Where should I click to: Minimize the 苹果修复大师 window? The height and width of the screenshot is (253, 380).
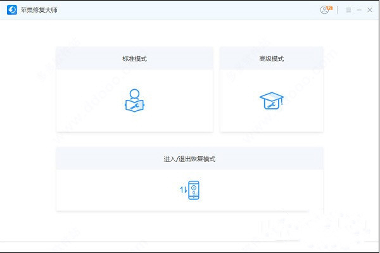pos(359,10)
